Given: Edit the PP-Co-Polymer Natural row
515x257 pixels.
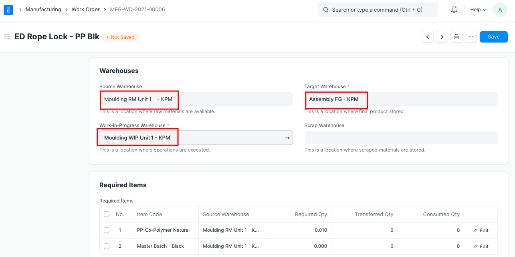Looking at the screenshot, I should (481, 231).
